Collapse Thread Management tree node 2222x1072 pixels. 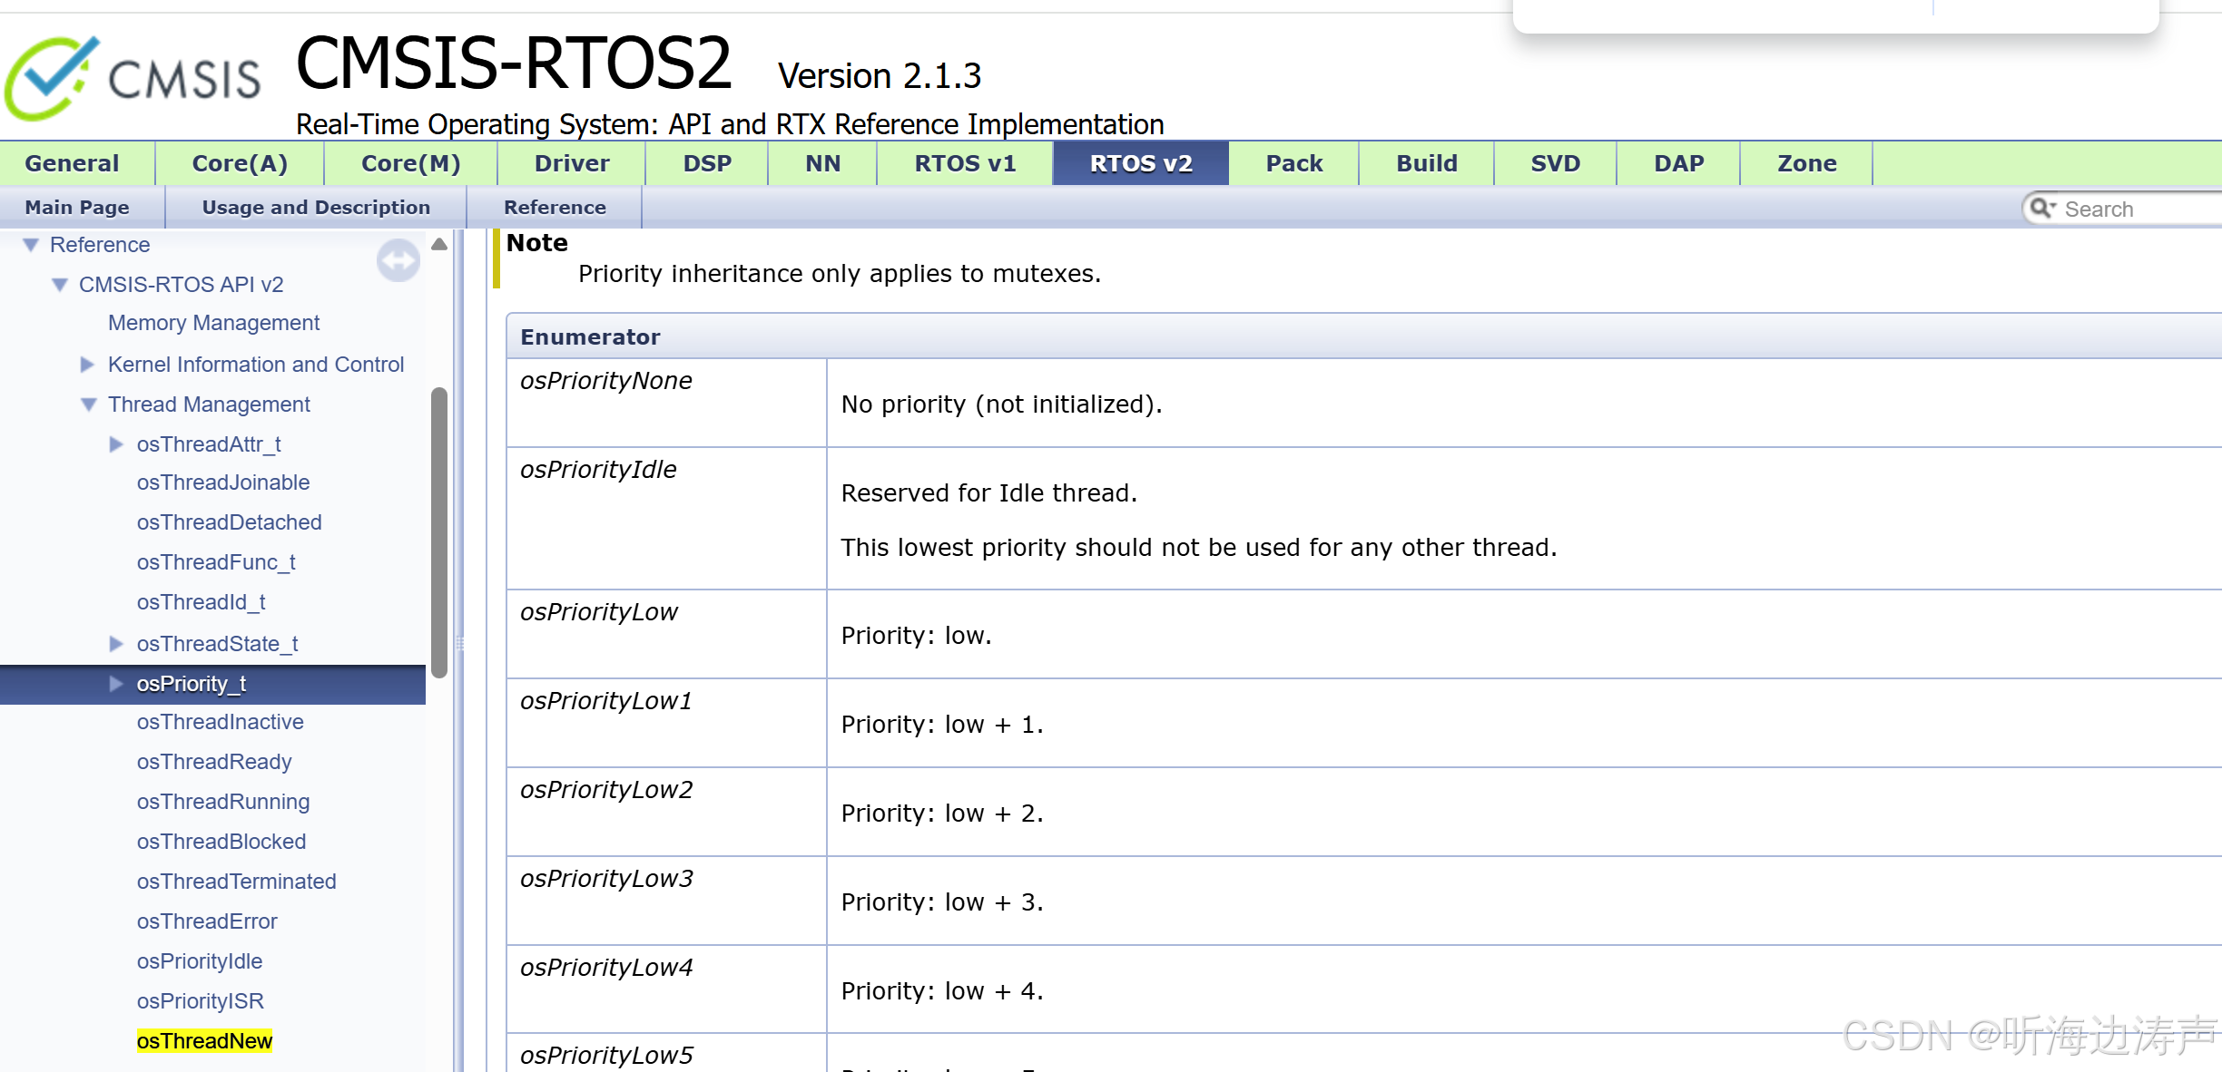point(89,404)
